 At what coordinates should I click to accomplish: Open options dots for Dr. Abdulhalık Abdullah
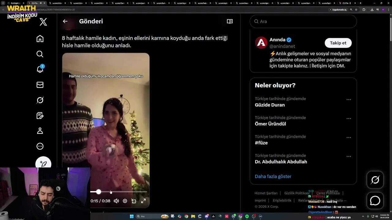point(349,156)
